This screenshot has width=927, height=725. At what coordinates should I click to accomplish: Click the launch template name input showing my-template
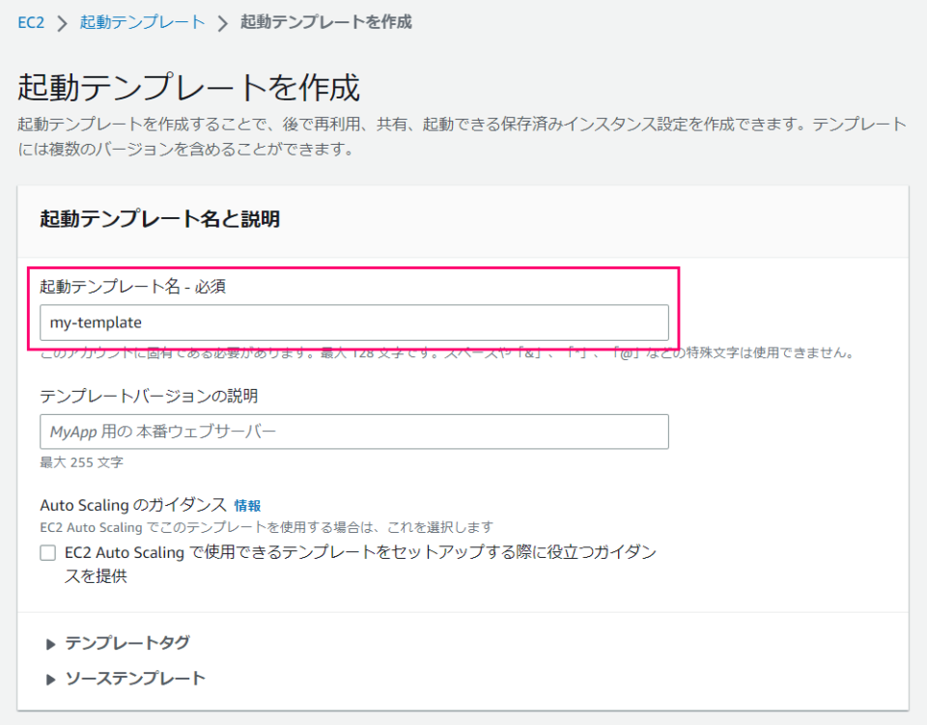[x=354, y=322]
